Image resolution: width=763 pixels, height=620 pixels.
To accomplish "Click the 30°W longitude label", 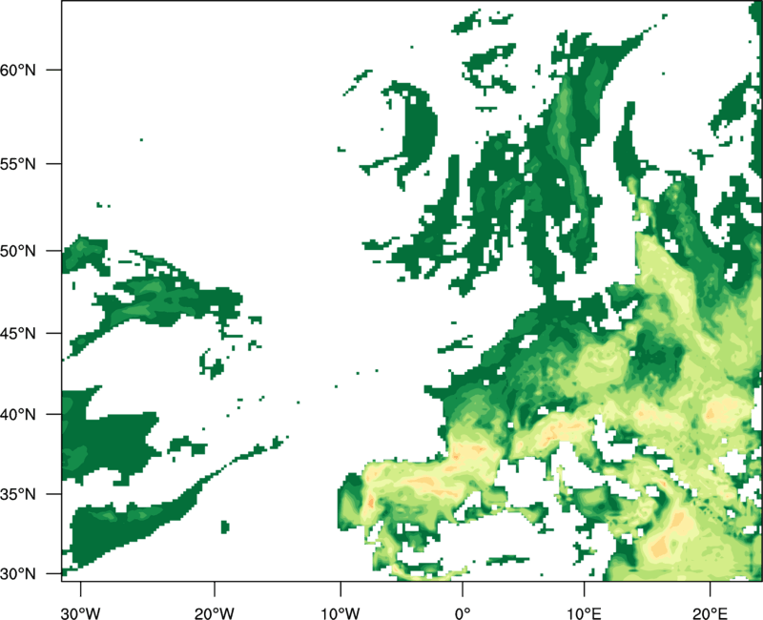I will click(80, 613).
